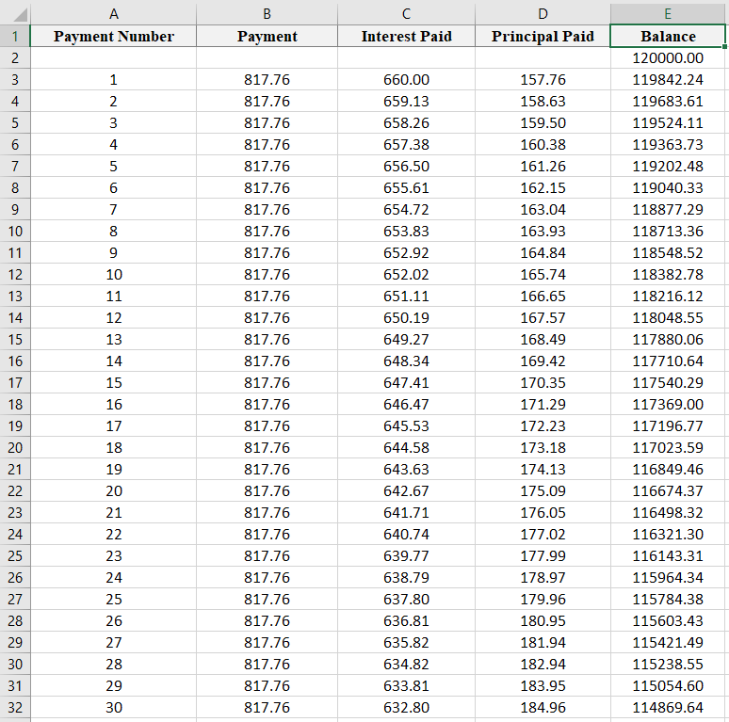Select column C header
This screenshot has width=729, height=722.
[406, 13]
